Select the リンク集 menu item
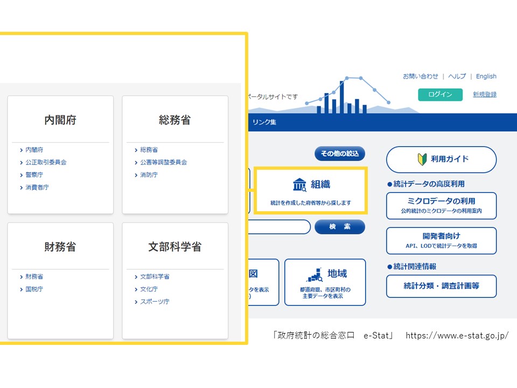Viewport: 517px width, 388px height. [264, 122]
